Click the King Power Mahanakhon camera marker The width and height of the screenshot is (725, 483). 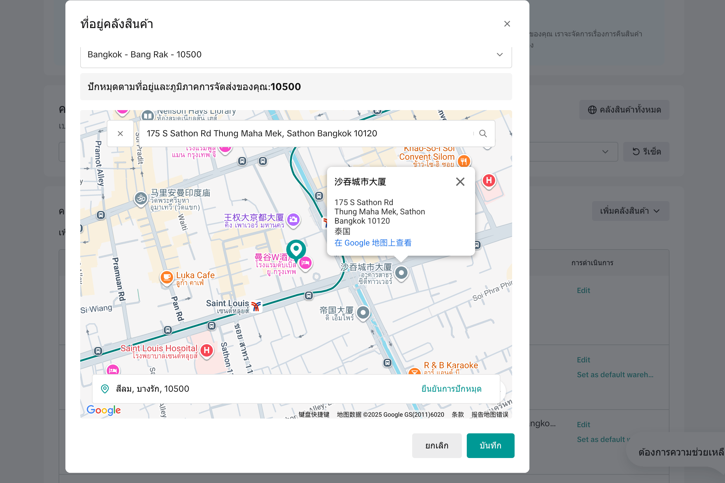[293, 220]
